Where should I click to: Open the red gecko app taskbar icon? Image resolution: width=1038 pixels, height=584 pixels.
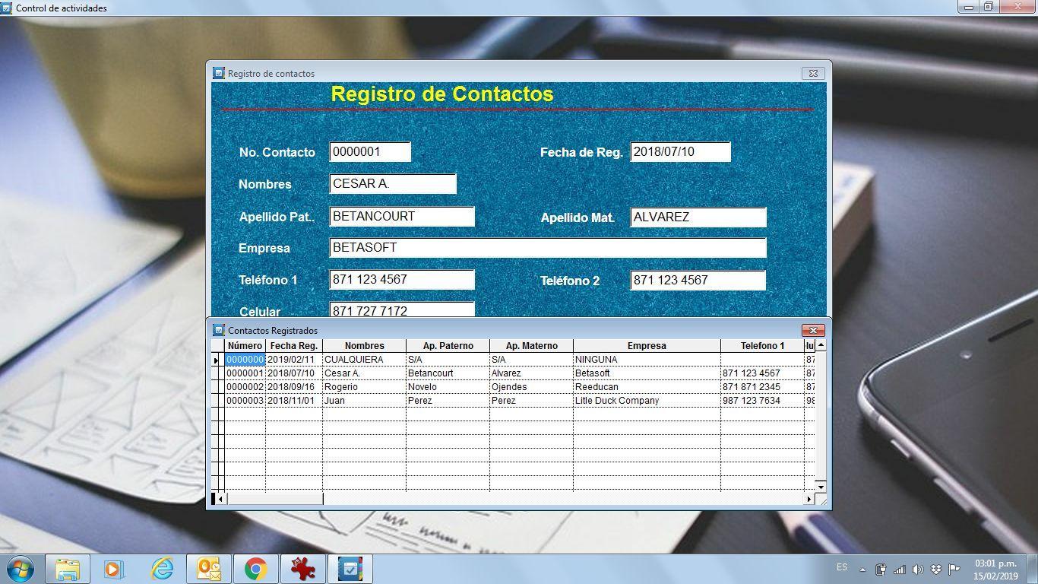pos(303,569)
